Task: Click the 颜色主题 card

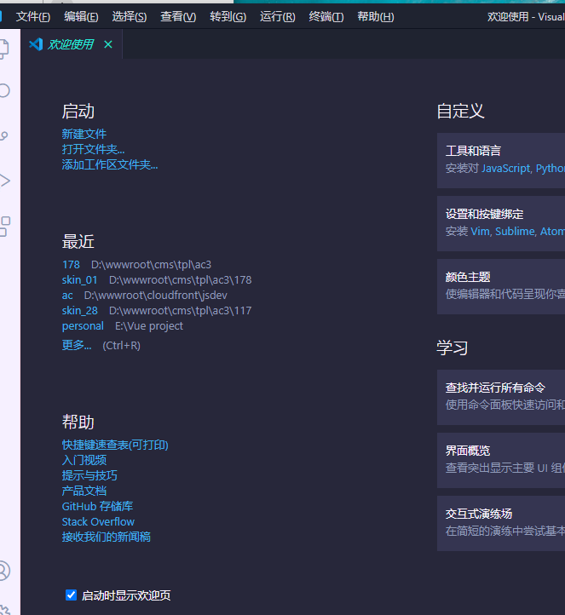Action: click(x=501, y=287)
